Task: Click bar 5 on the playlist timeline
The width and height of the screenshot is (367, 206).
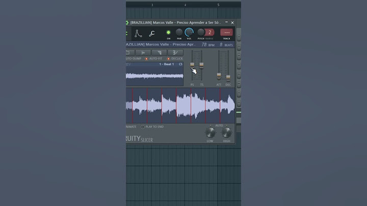Action: (218, 5)
